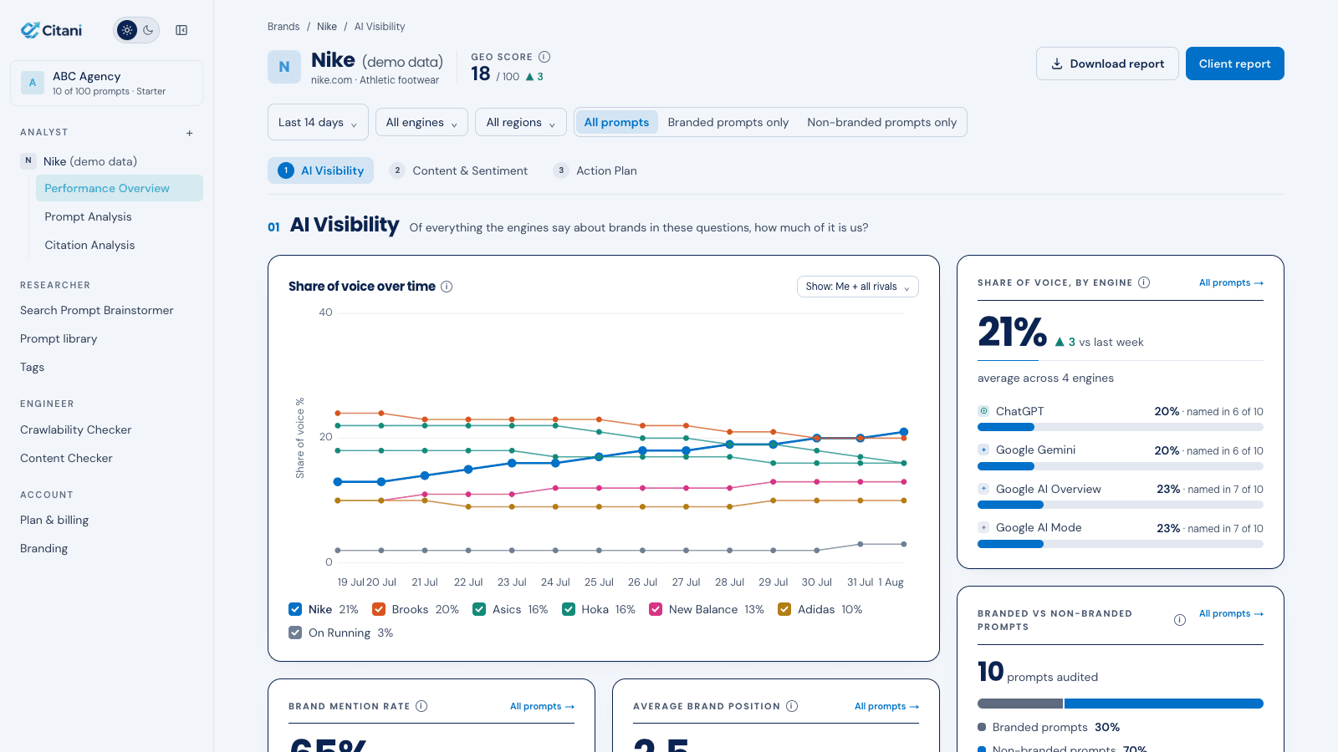
Task: Click the download icon in Download report
Action: click(1057, 64)
